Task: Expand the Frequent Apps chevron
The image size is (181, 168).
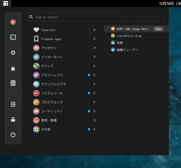Action: (x=94, y=39)
